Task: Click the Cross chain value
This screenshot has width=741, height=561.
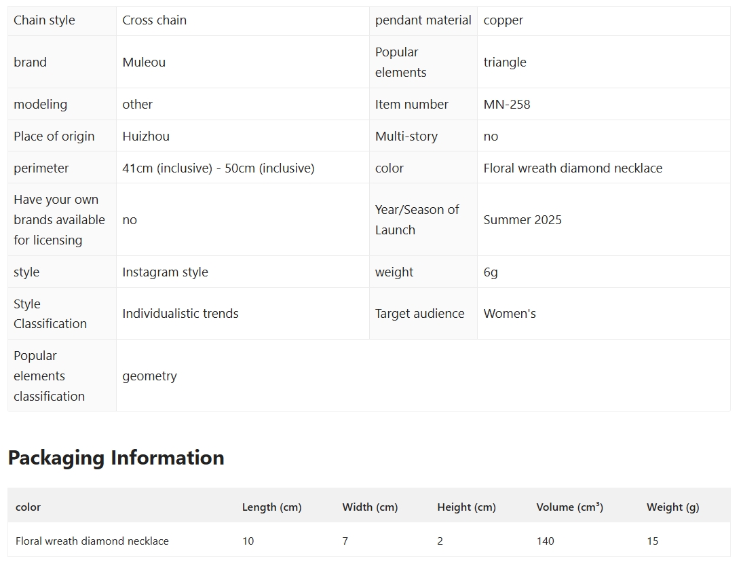Action: [x=154, y=20]
